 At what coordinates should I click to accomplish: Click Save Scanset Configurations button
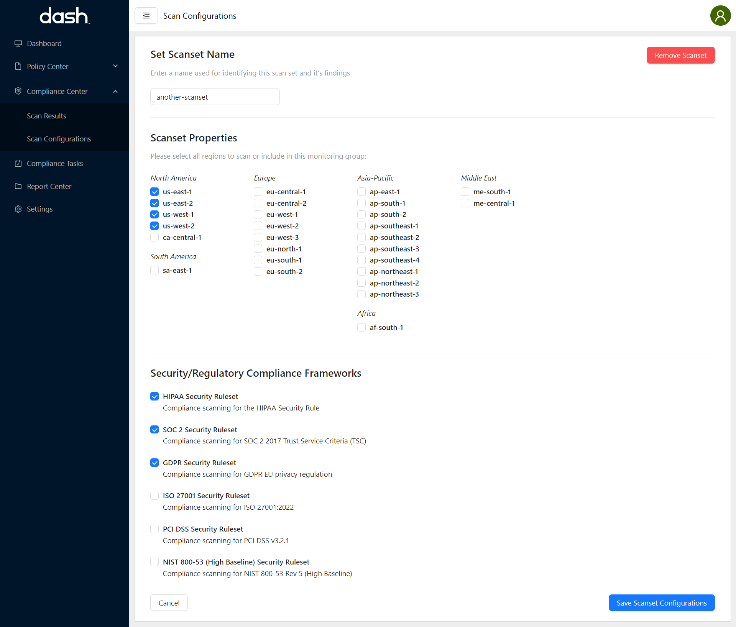(661, 603)
